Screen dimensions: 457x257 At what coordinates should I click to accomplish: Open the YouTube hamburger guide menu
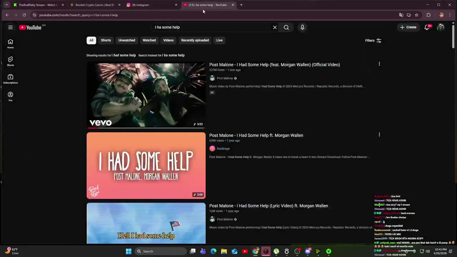(10, 27)
